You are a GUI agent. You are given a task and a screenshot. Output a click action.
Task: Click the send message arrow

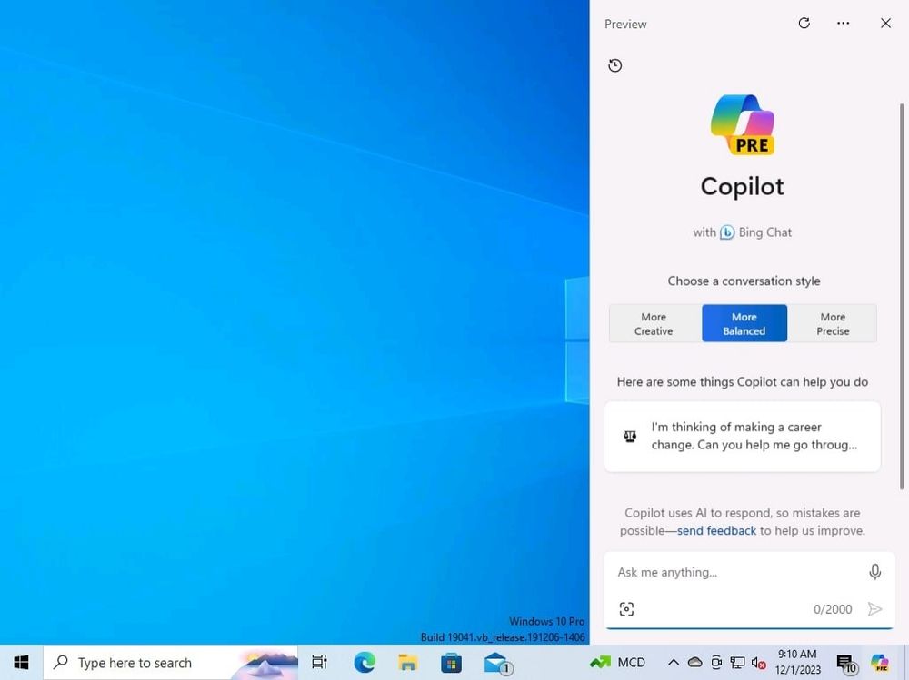click(x=874, y=609)
